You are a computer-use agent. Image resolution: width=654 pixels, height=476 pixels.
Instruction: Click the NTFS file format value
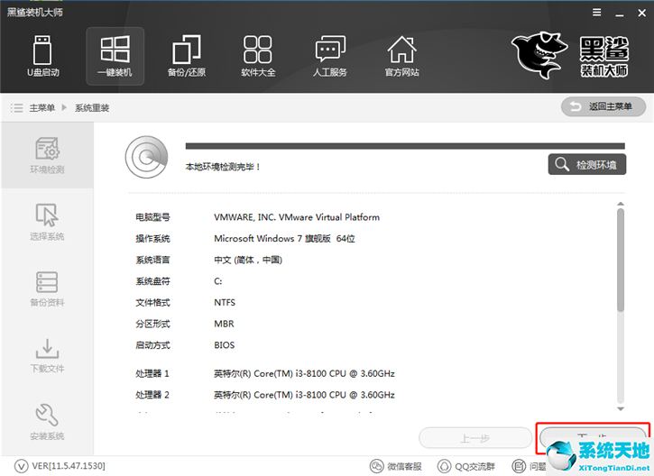(225, 303)
